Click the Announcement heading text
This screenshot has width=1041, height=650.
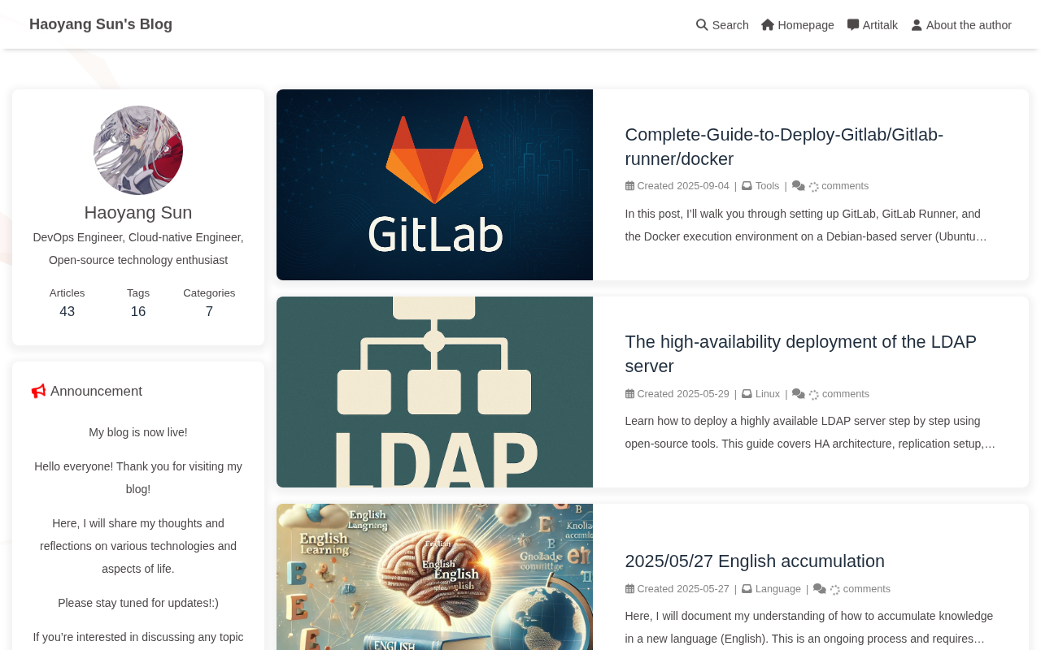(x=96, y=392)
